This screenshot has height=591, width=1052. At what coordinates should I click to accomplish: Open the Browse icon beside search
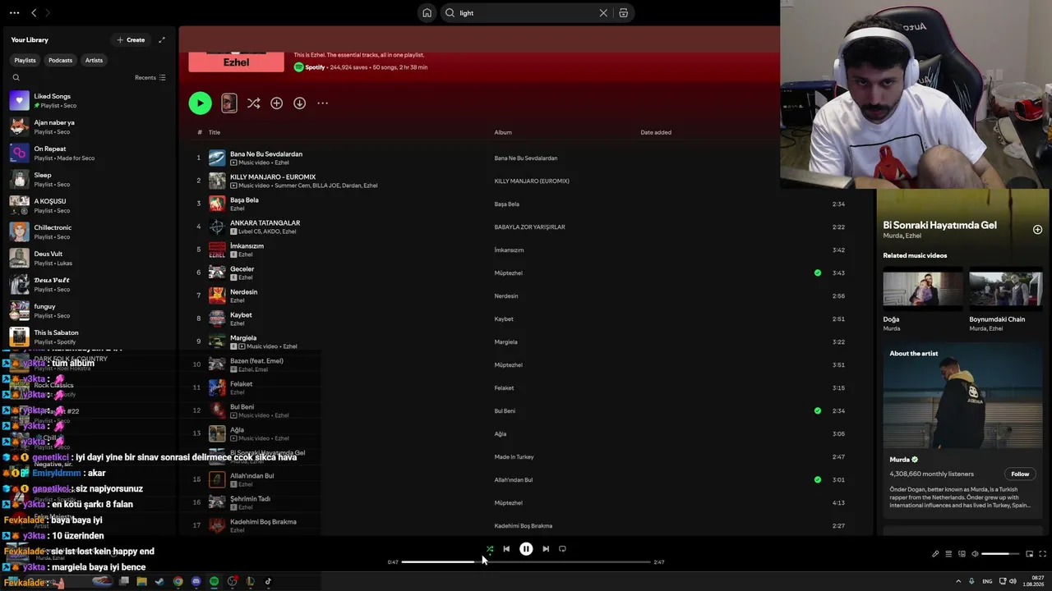click(624, 13)
